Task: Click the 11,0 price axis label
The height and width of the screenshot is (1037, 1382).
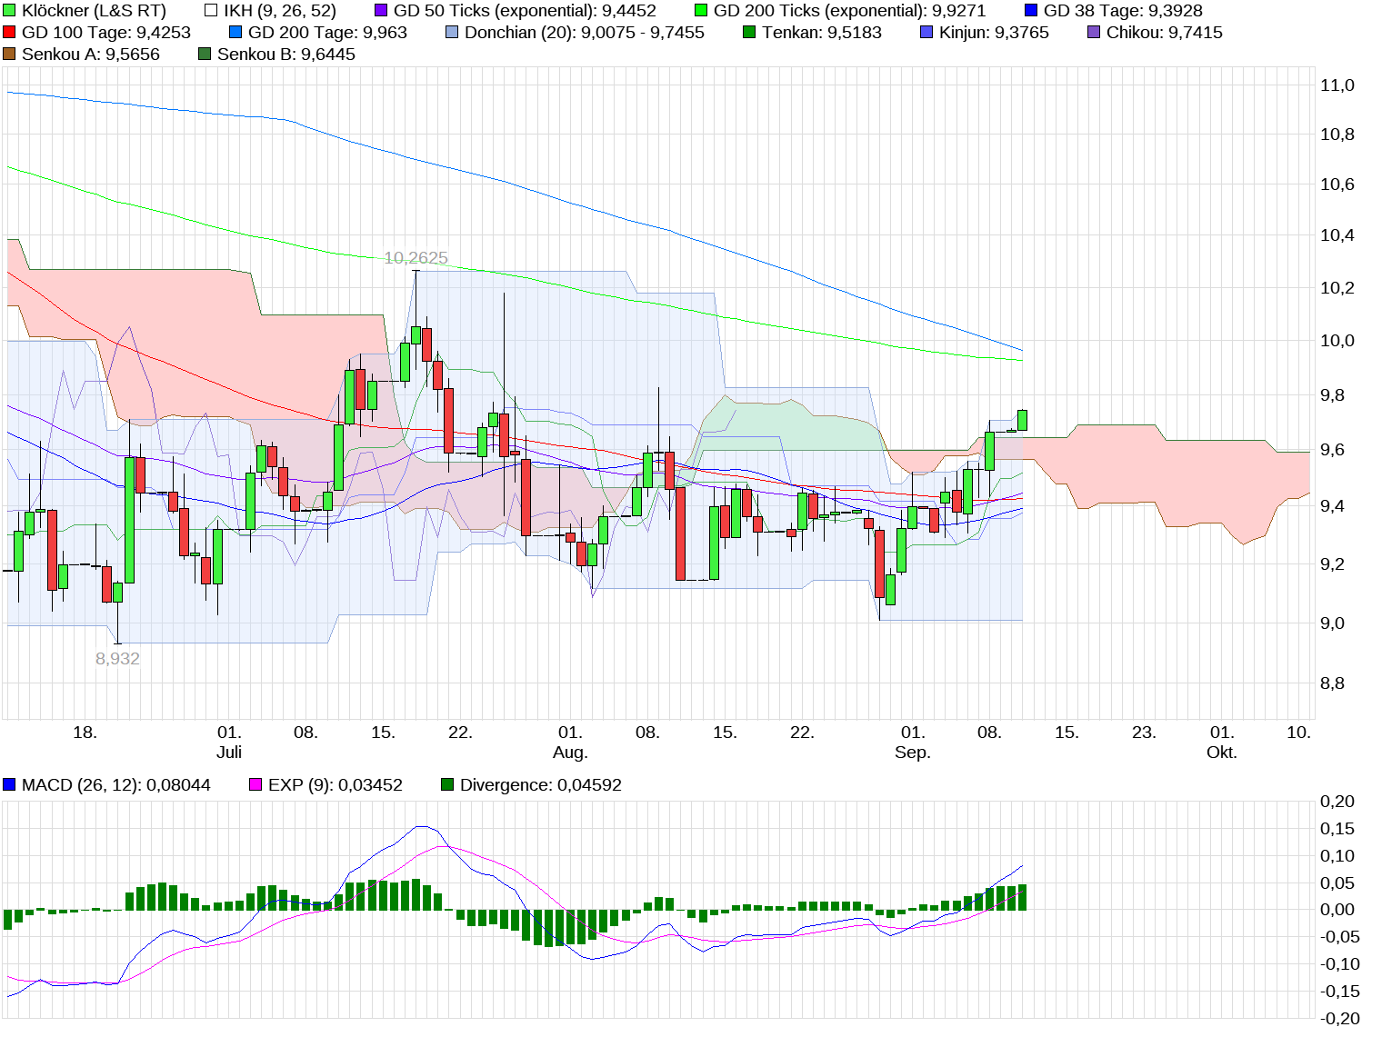Action: point(1337,85)
